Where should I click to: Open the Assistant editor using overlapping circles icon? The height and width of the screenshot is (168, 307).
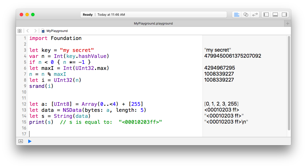click(x=246, y=14)
